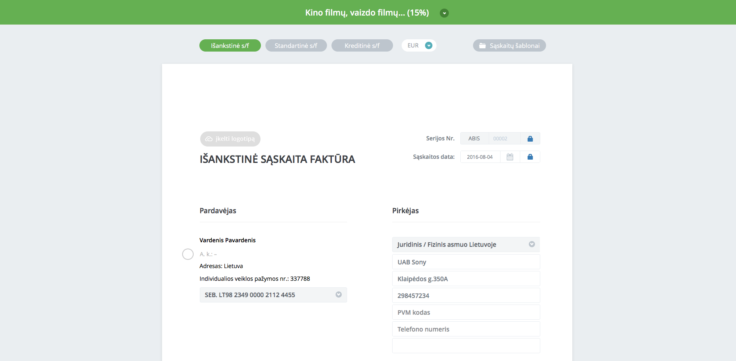Viewport: 736px width, 361px height.
Task: Open the EUR currency dropdown
Action: (419, 45)
